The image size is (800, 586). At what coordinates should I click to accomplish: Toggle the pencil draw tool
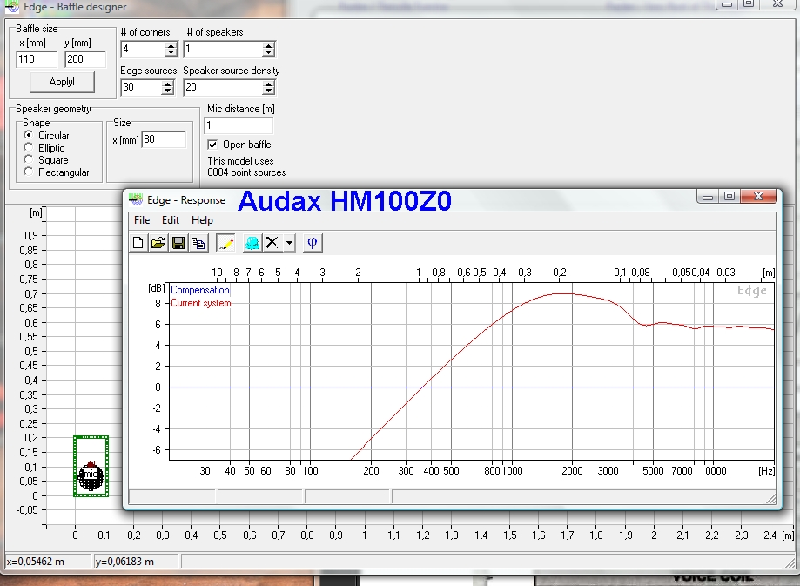225,243
